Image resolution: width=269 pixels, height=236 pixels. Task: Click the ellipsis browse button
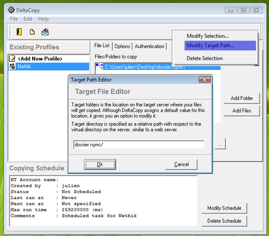[x=220, y=144]
